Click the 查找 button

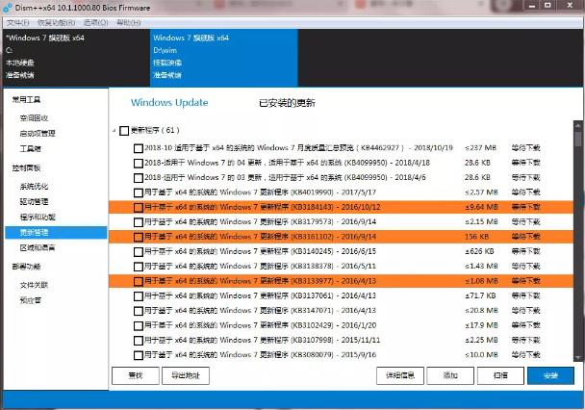point(136,375)
